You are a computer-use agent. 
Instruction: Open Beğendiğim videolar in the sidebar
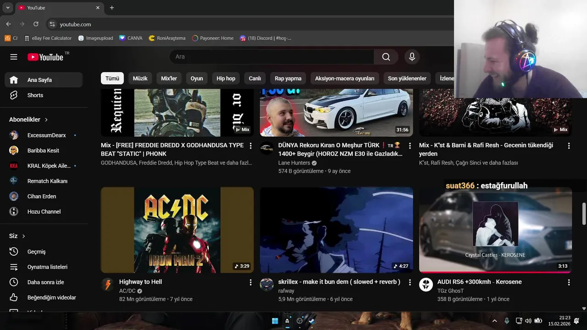coord(44,297)
